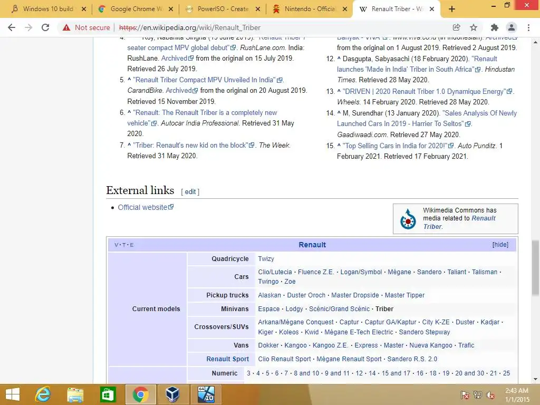Viewport: 540px width, 405px height.
Task: Edit the External links section
Action: click(x=190, y=192)
